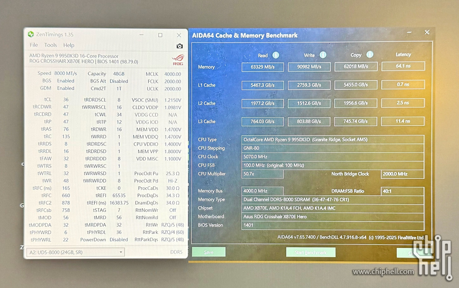Image resolution: width=459 pixels, height=288 pixels.
Task: Click the CPU Type field showing OctalCore AMD Ryzen
Action: pos(333,140)
